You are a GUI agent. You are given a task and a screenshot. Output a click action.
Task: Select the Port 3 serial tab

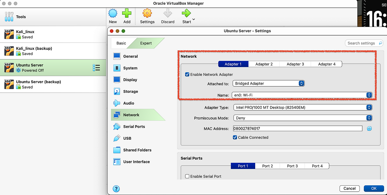(292, 166)
